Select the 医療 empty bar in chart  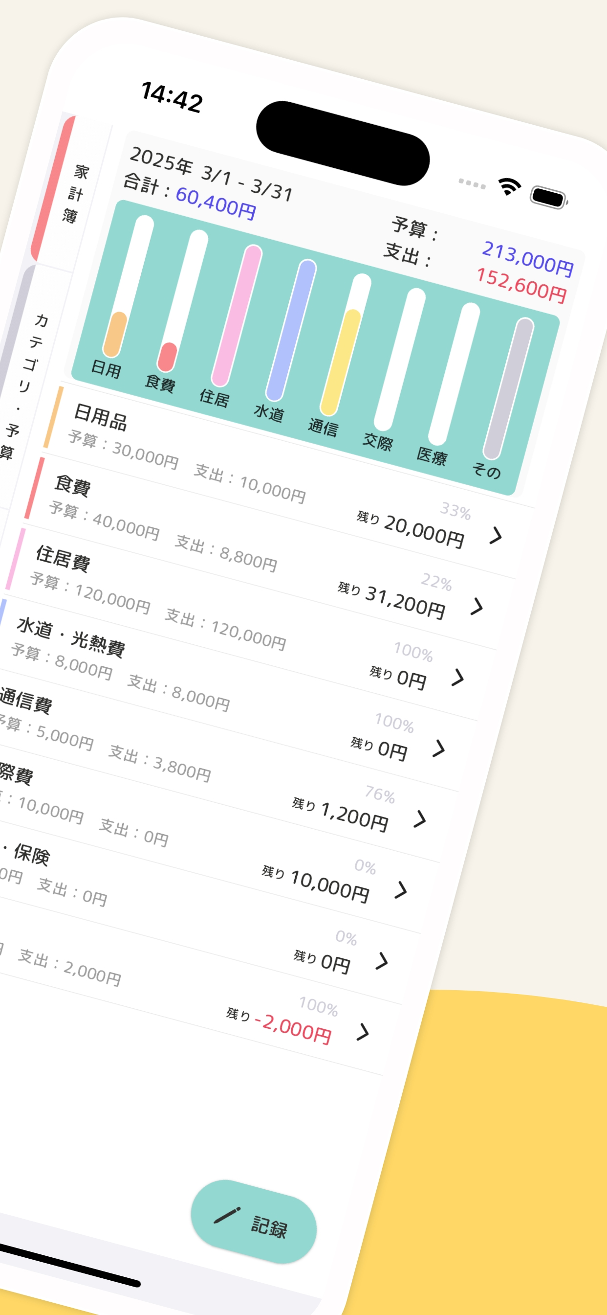[454, 374]
